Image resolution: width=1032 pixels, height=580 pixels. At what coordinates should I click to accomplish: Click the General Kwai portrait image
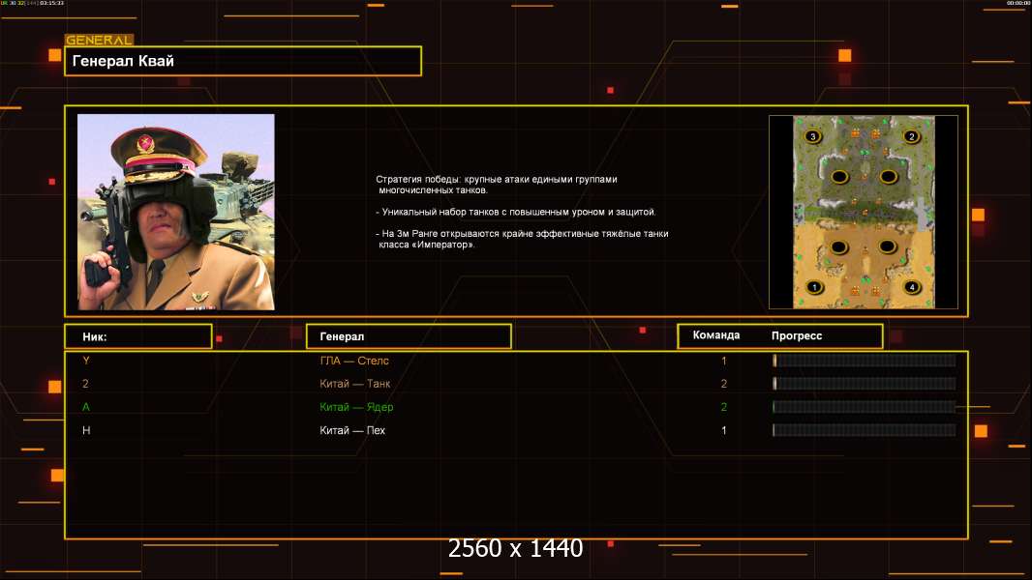click(x=175, y=212)
